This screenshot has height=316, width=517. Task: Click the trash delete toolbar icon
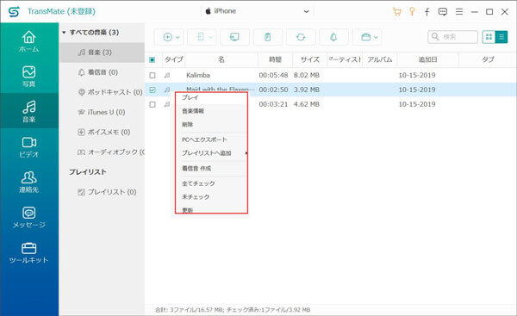[267, 37]
